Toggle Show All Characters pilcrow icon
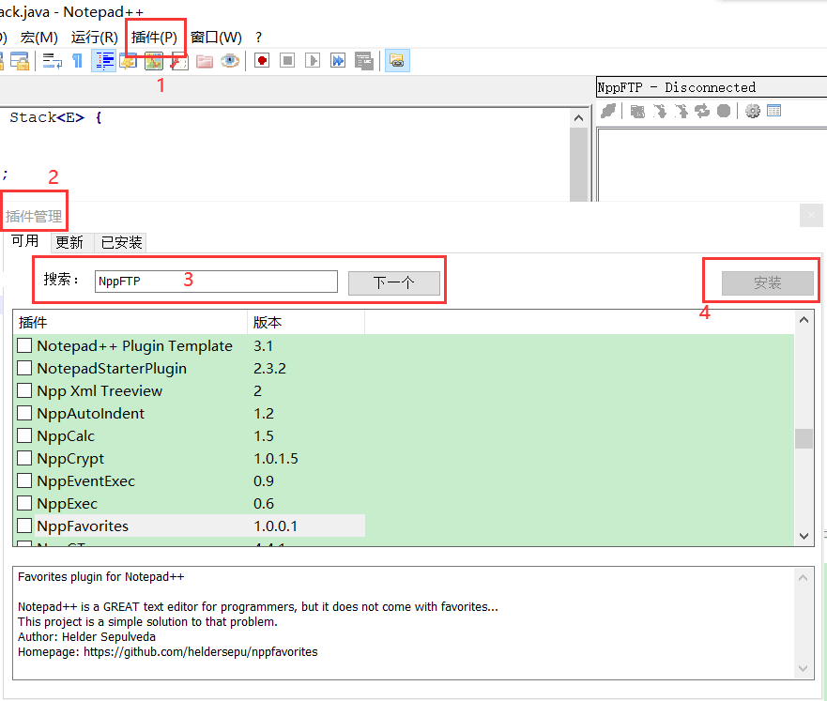The height and width of the screenshot is (701, 827). coord(77,61)
